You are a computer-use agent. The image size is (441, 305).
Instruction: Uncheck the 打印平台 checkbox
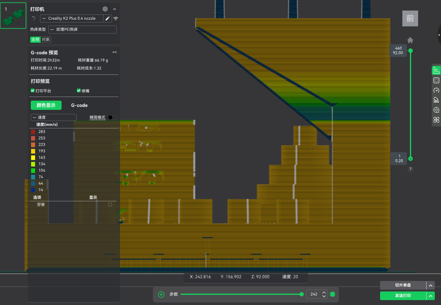[x=33, y=91]
